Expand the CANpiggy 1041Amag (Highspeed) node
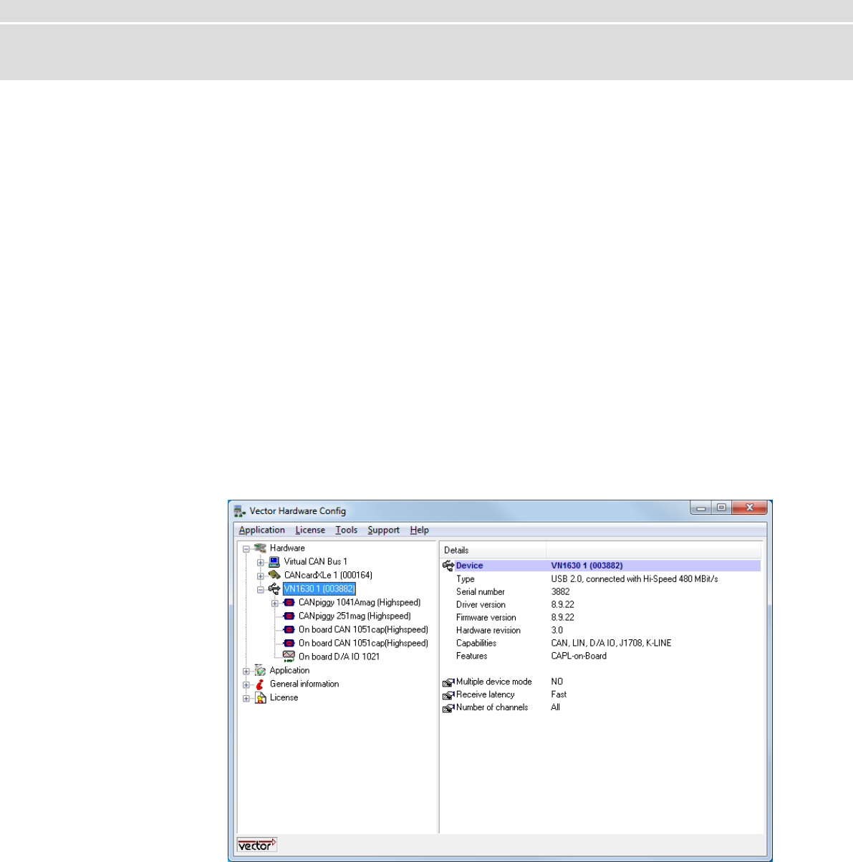 [x=275, y=604]
